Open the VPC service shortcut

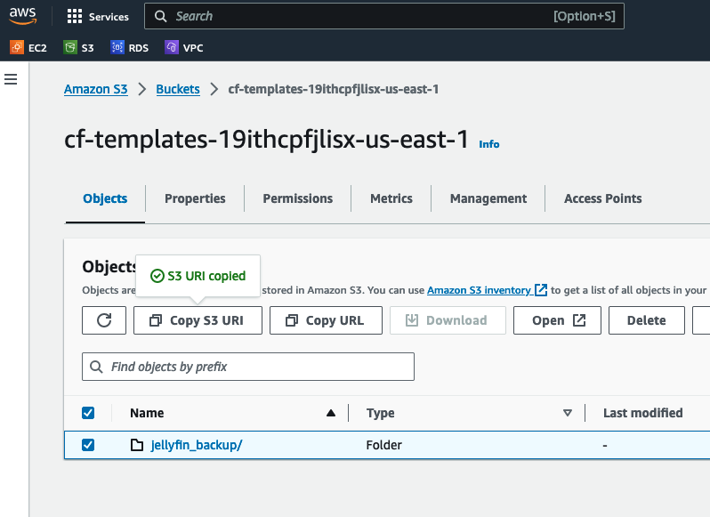coord(184,47)
